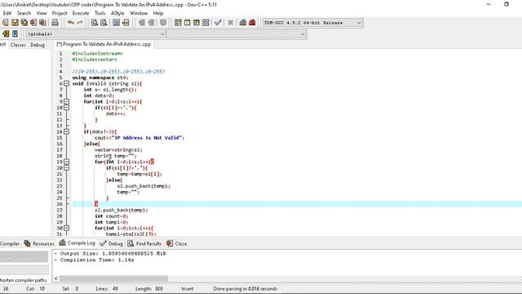Image resolution: width=522 pixels, height=294 pixels.
Task: Click the Delete profiling information icon
Action: [x=252, y=22]
